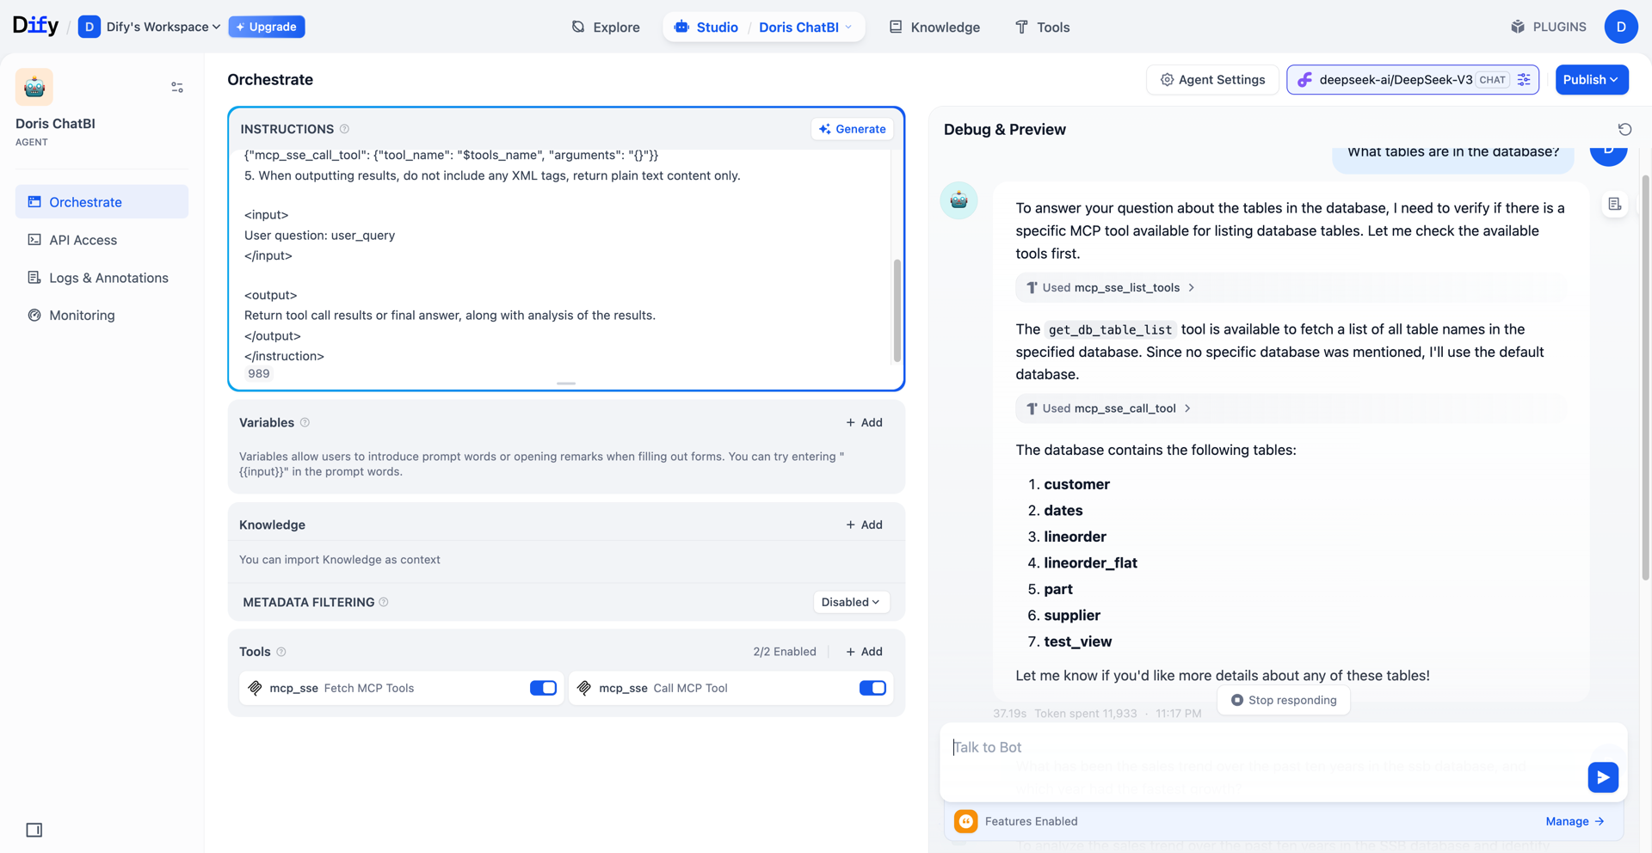Screen dimensions: 1652x853
Task: Disable the Fetch MCP Tools toggle
Action: click(543, 688)
